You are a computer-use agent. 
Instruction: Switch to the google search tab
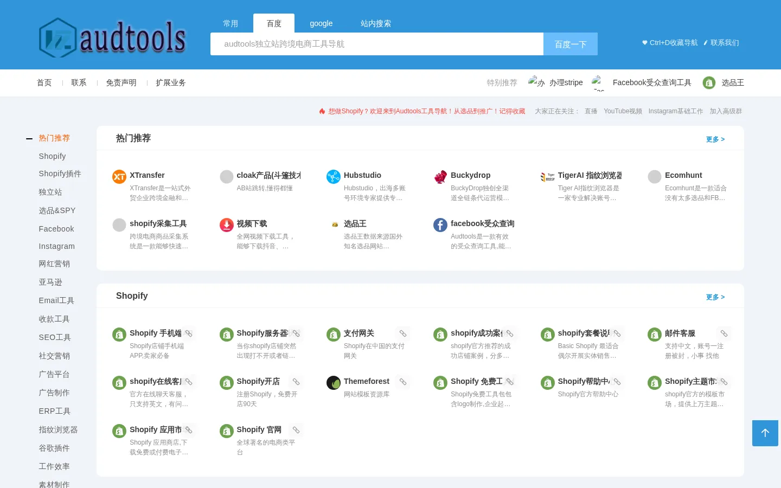[x=321, y=23]
